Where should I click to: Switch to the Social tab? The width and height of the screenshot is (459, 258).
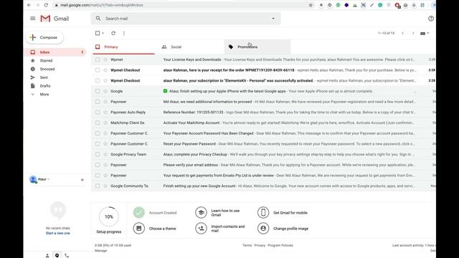pos(189,47)
